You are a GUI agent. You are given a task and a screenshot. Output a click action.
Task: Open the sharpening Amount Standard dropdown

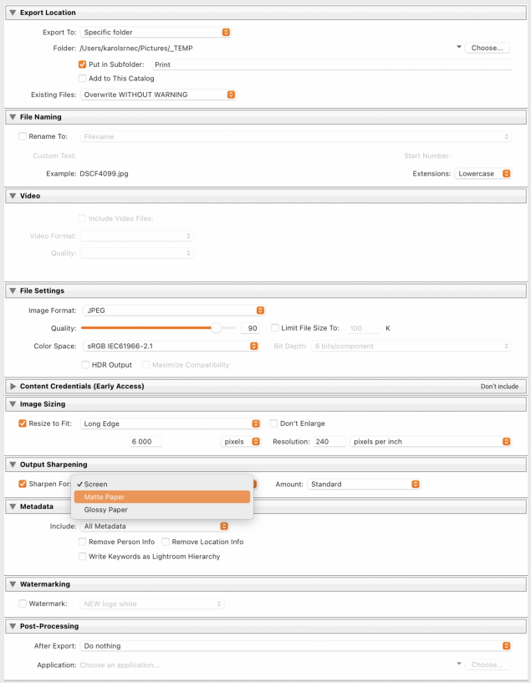(x=364, y=484)
